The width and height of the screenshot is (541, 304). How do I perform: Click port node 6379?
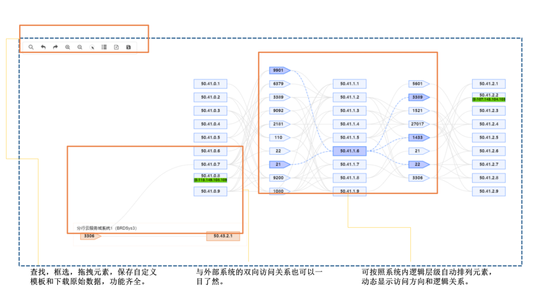coord(279,84)
